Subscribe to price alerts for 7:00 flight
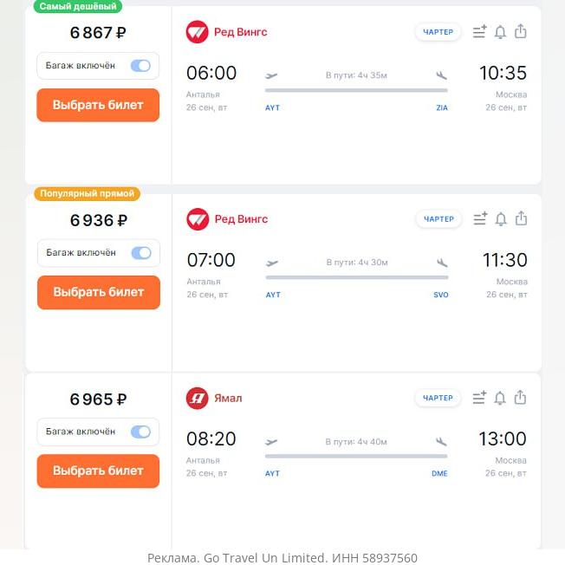 [x=501, y=219]
